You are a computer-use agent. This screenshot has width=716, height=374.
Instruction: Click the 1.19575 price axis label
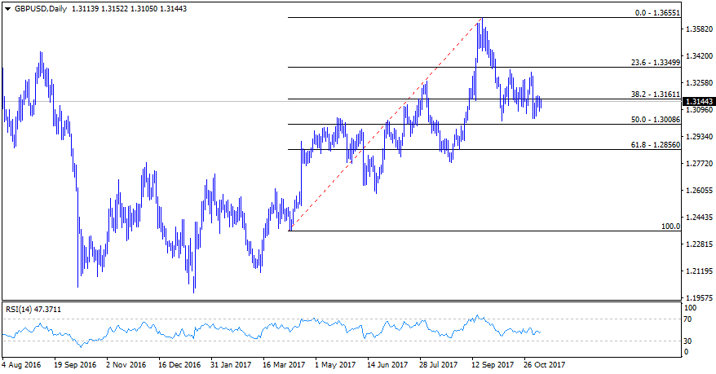coord(699,297)
